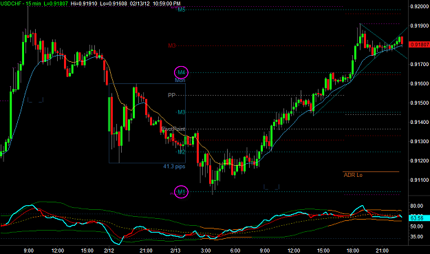The height and width of the screenshot is (254, 430).
Task: Click the 50.00 indicator scale value
Action: [x=416, y=226]
